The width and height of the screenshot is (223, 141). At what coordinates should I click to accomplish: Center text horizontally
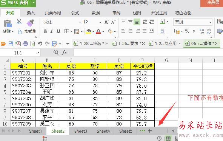[x=131, y=31]
